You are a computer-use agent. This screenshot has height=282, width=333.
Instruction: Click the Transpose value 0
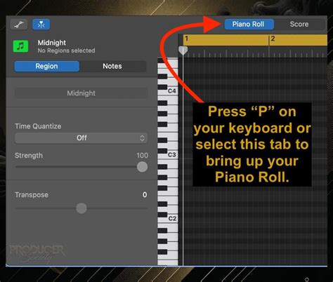coord(145,195)
